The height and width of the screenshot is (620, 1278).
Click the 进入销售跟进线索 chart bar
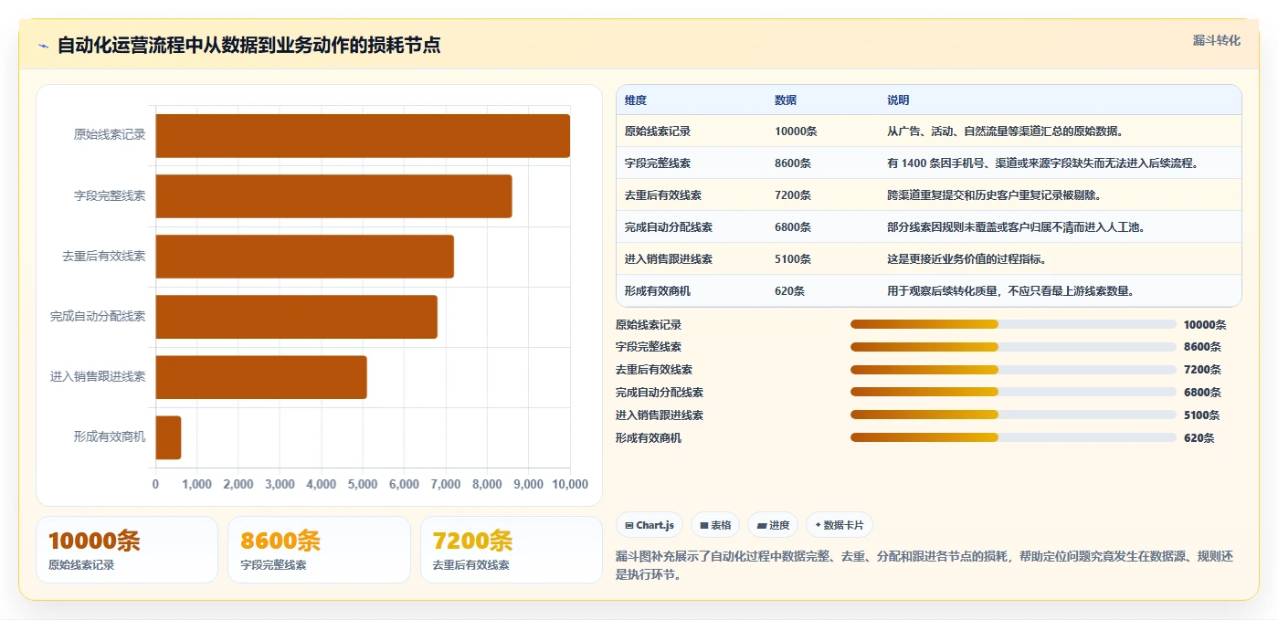point(261,377)
